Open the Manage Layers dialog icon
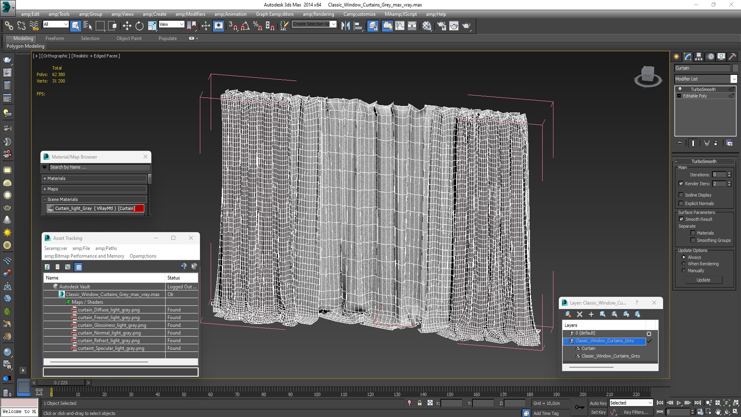This screenshot has width=741, height=417. coord(373,26)
